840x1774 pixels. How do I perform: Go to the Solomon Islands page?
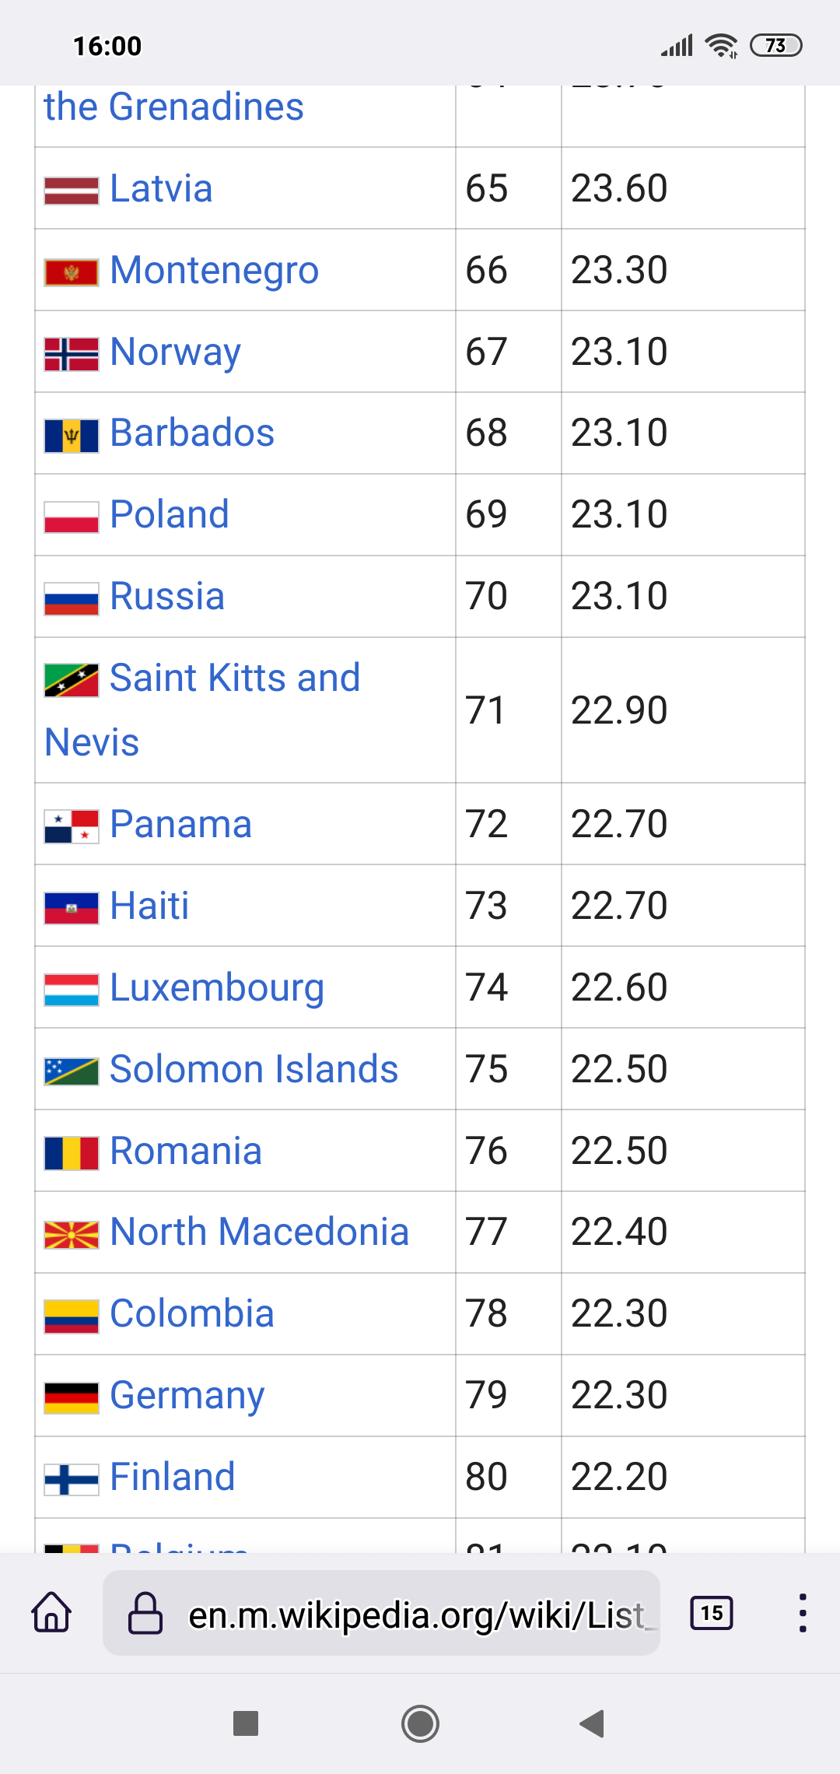coord(254,1069)
